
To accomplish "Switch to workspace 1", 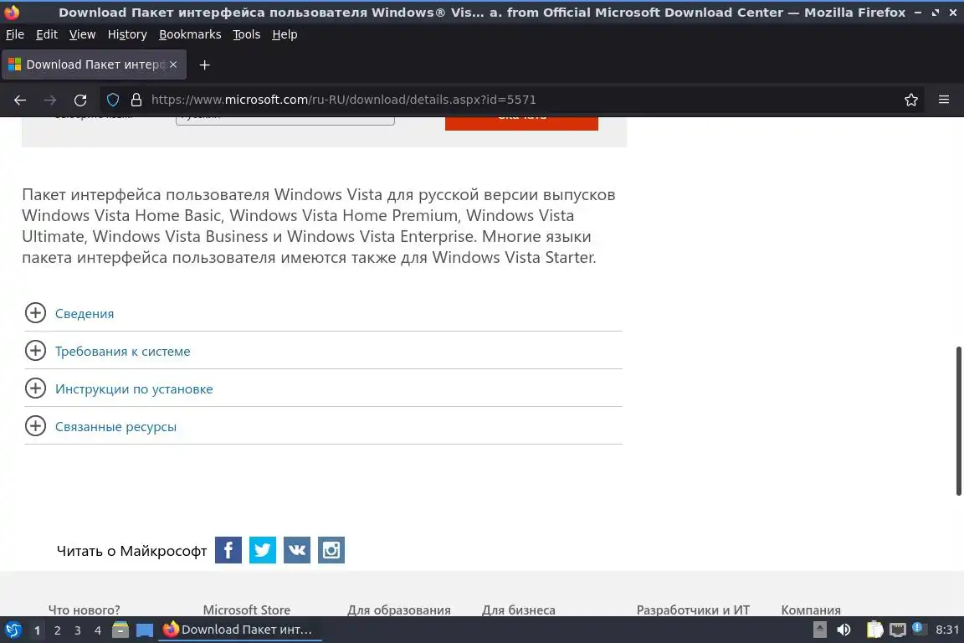I will pyautogui.click(x=37, y=630).
